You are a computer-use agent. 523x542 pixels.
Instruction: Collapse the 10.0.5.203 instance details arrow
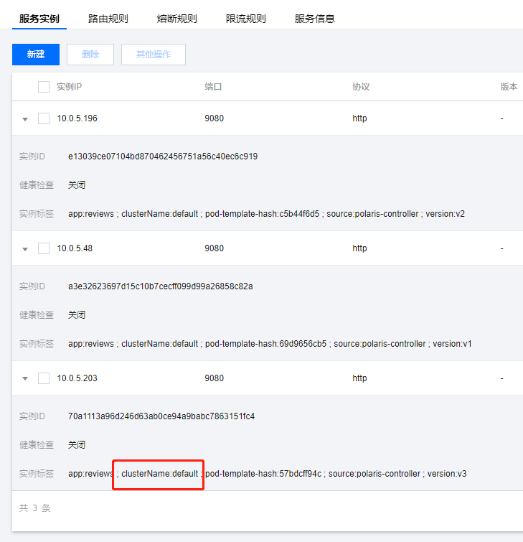(x=25, y=379)
